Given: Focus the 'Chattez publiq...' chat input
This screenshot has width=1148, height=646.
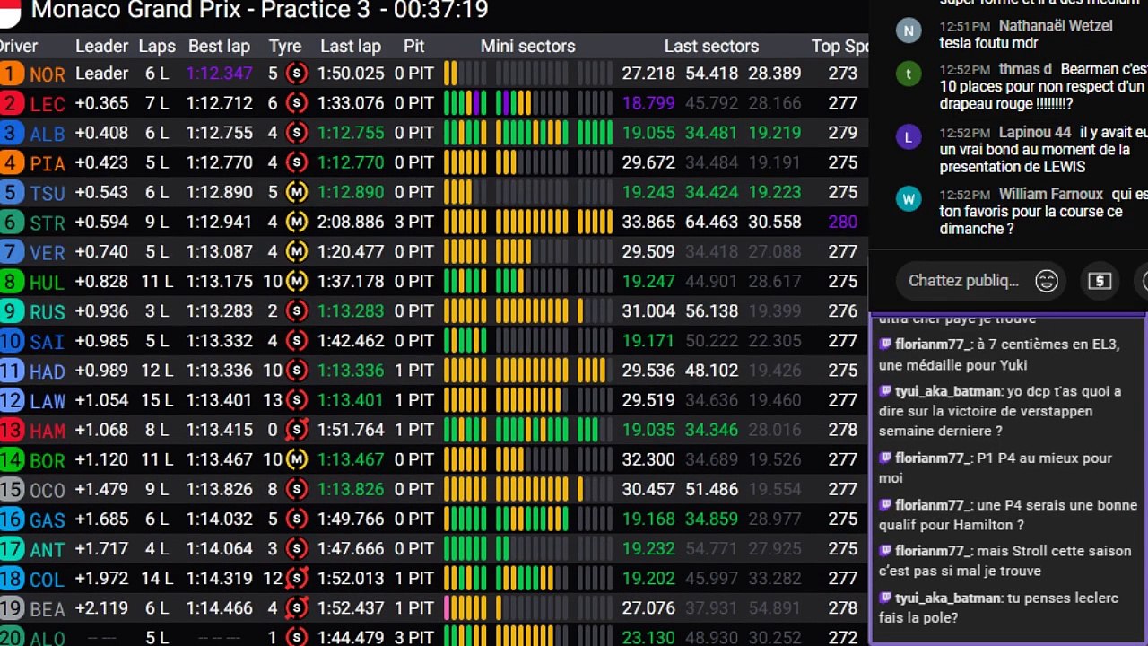Looking at the screenshot, I should [x=963, y=281].
